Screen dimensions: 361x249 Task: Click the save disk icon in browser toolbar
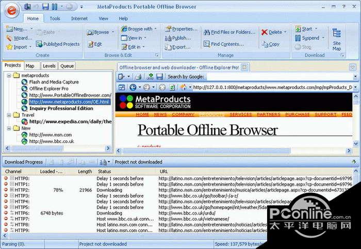click(x=159, y=77)
